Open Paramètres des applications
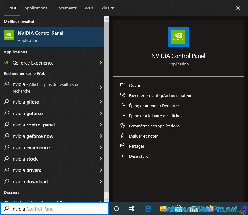The height and width of the screenshot is (215, 248). 154,126
